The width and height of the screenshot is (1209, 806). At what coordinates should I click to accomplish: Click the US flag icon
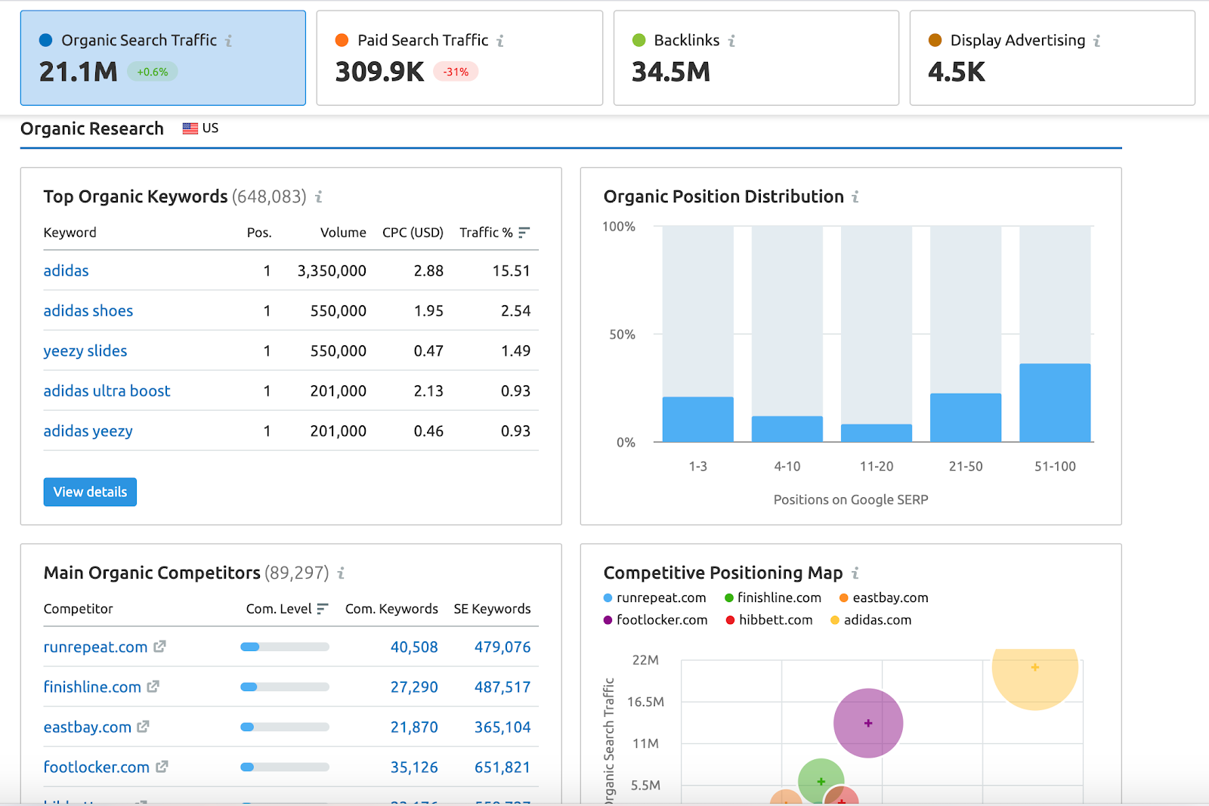pos(190,128)
